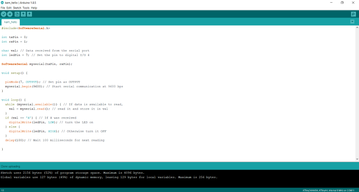Select the kam_hello sketch tab

10,22
